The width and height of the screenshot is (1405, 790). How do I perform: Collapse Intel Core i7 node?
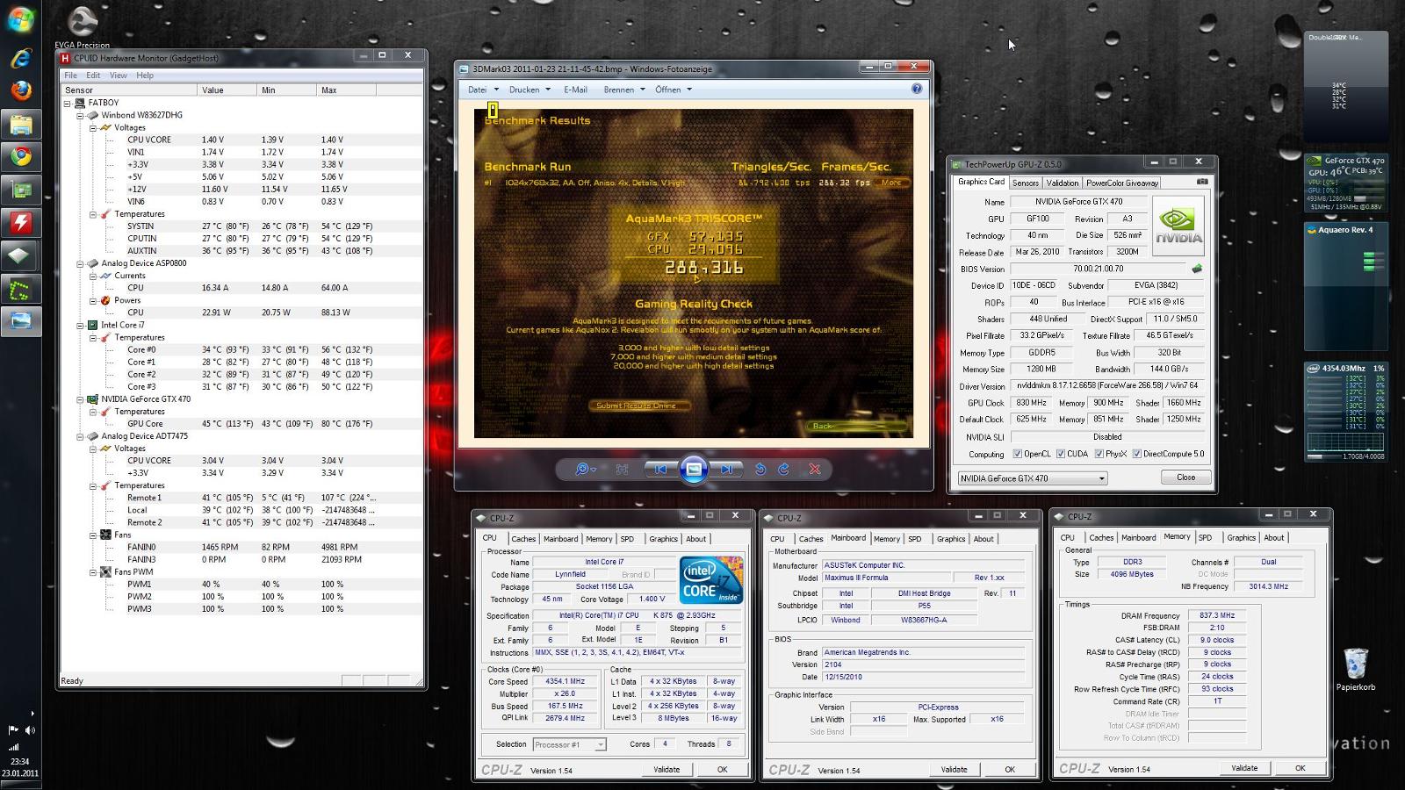pos(80,325)
